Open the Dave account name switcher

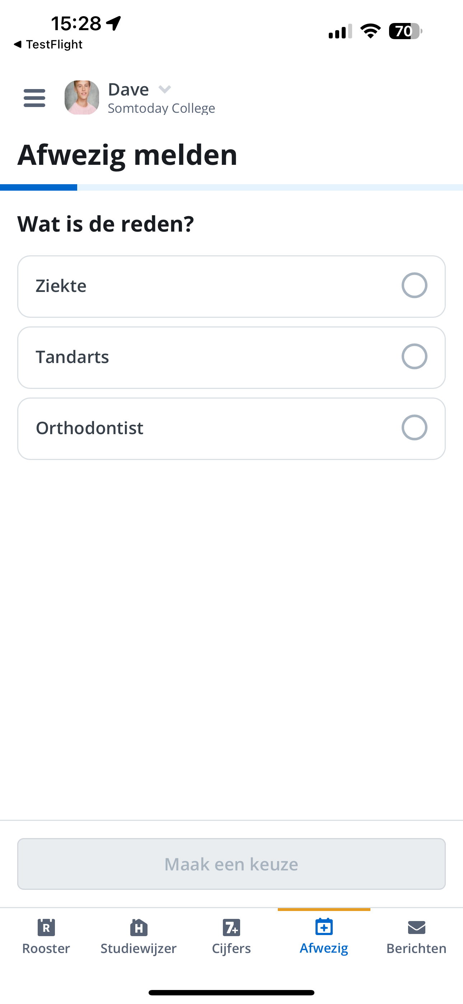(128, 90)
